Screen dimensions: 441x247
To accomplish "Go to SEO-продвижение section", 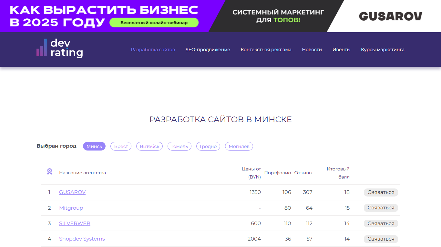I will [208, 50].
